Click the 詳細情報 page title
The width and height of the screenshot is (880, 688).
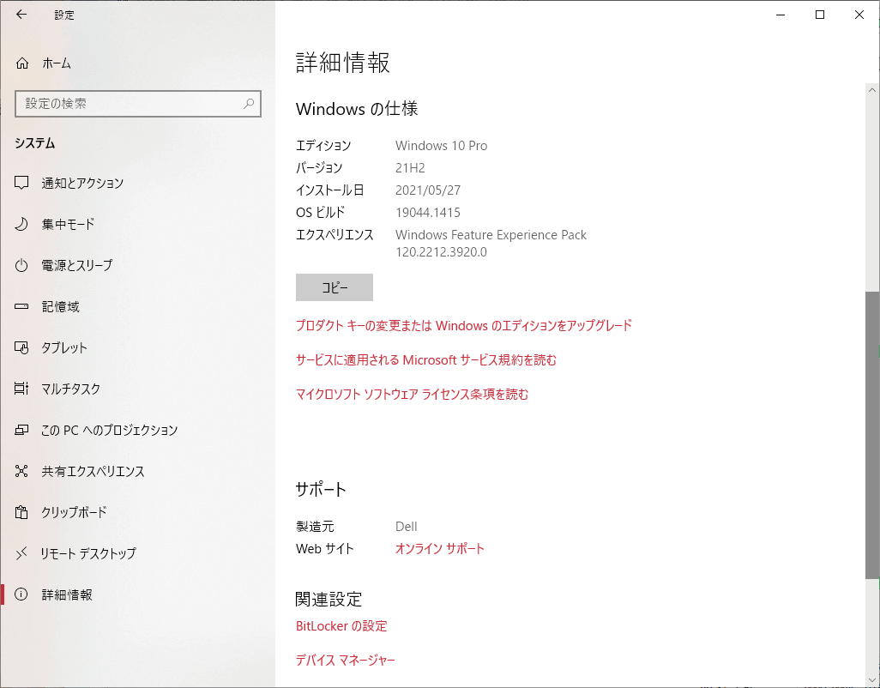pos(343,63)
